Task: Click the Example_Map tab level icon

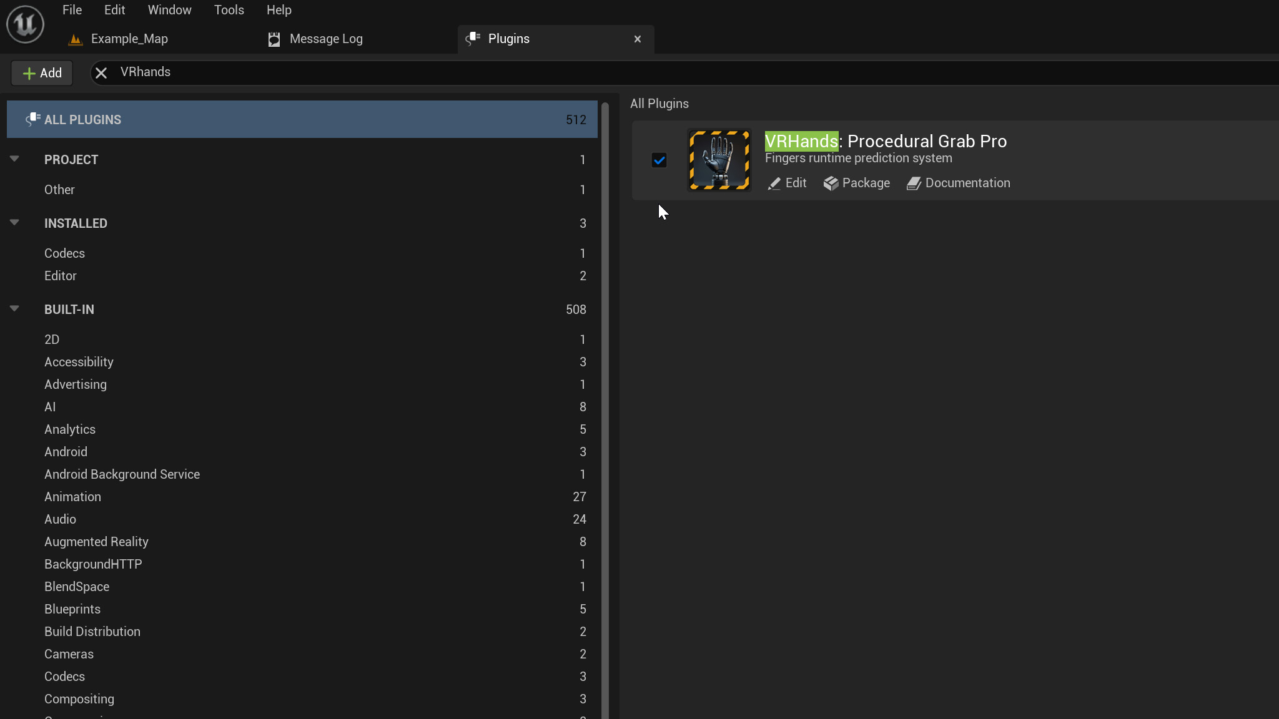Action: 76,39
